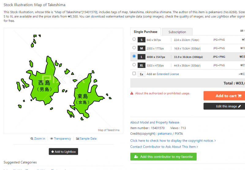Open the copyright notice display link
This screenshot has width=245, height=170.
[x=173, y=141]
